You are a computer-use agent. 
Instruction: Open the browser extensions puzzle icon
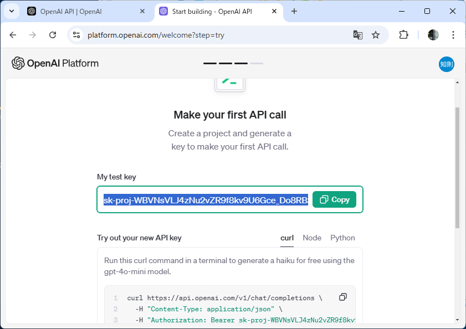pos(403,35)
